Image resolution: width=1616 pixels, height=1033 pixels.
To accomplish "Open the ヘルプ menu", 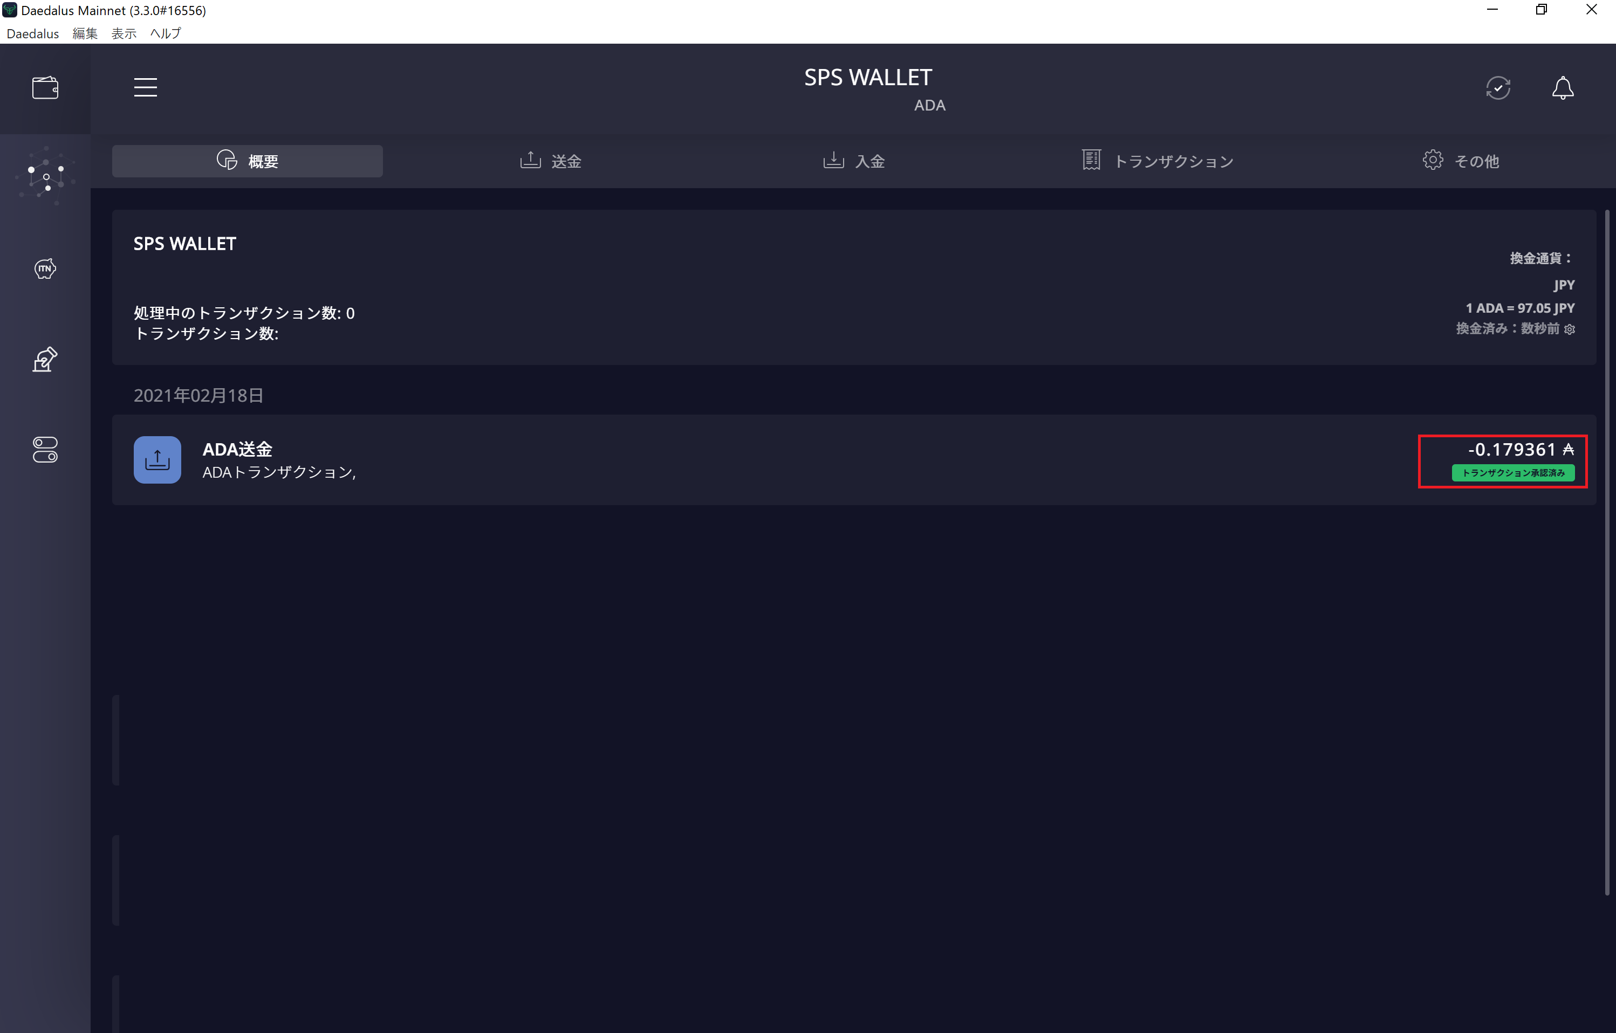I will (165, 33).
